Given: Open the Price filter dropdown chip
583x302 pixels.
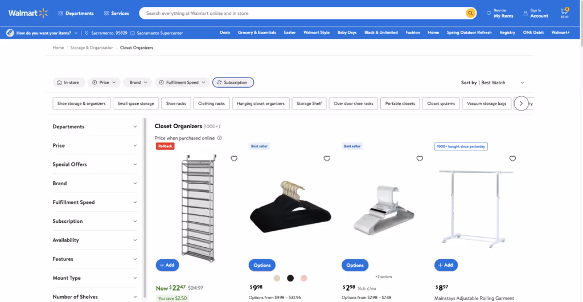Looking at the screenshot, I should coord(104,83).
